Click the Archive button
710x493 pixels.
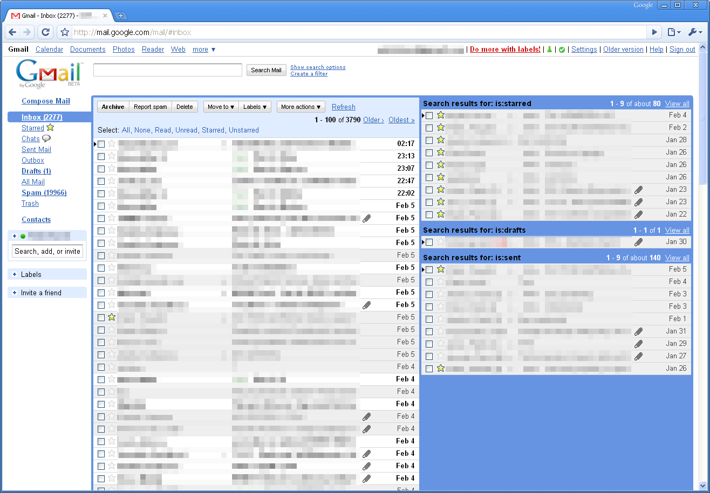[x=113, y=107]
